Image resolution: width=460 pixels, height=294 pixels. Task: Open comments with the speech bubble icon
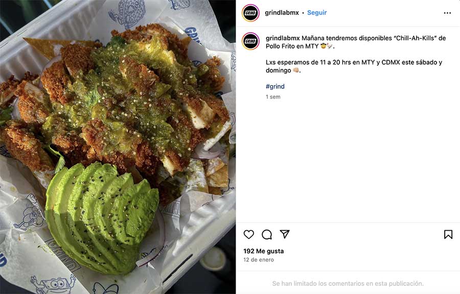tap(267, 234)
